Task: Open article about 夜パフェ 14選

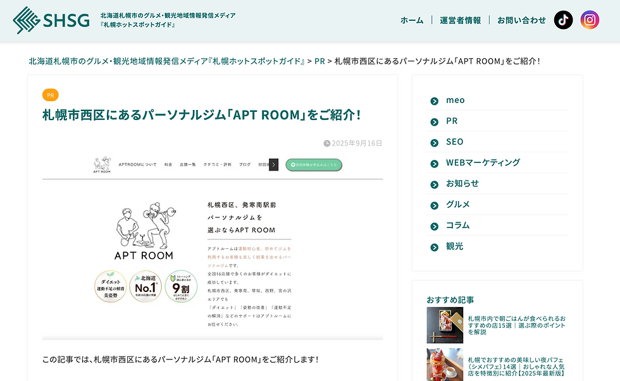Action: coord(516,367)
